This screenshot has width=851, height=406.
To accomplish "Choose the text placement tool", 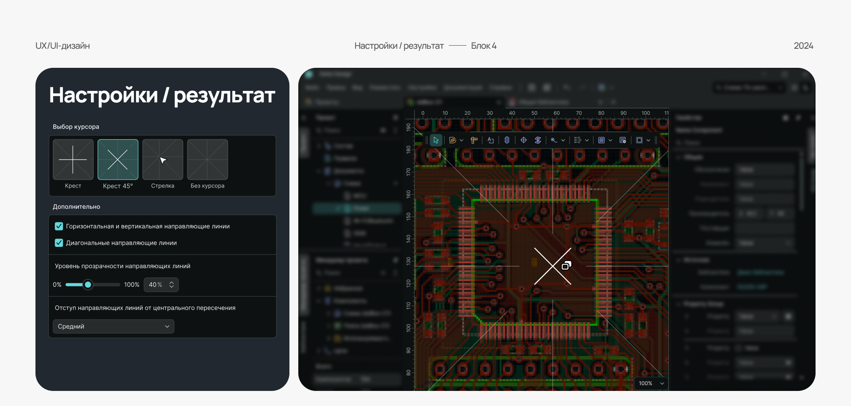I will [491, 140].
